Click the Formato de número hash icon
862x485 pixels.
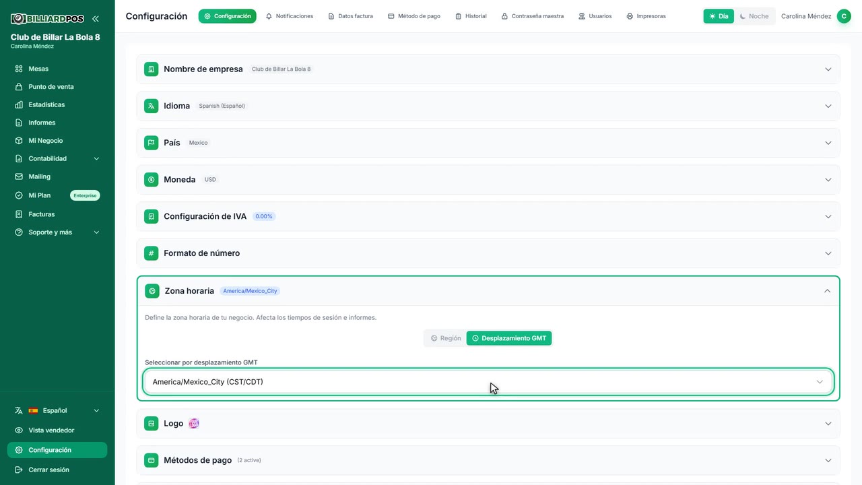tap(152, 253)
